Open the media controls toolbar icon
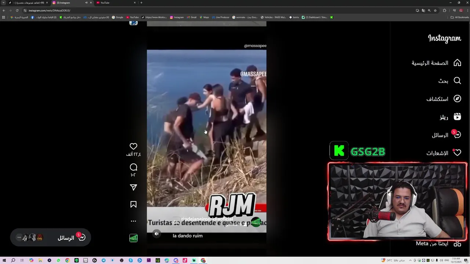This screenshot has height=264, width=470. click(454, 11)
